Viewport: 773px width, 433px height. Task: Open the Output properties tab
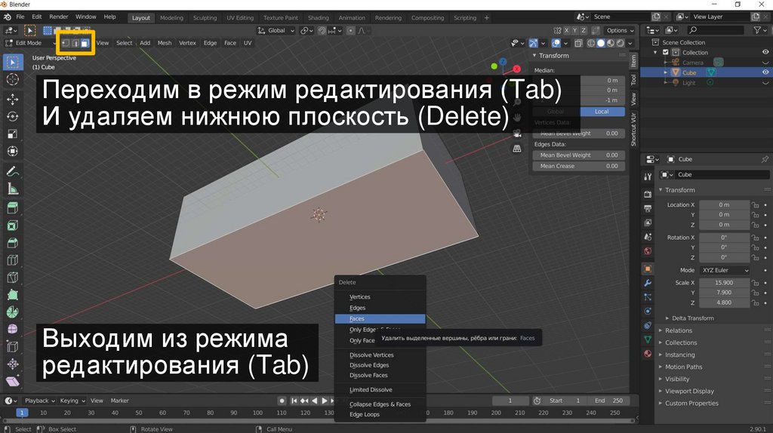(x=648, y=208)
